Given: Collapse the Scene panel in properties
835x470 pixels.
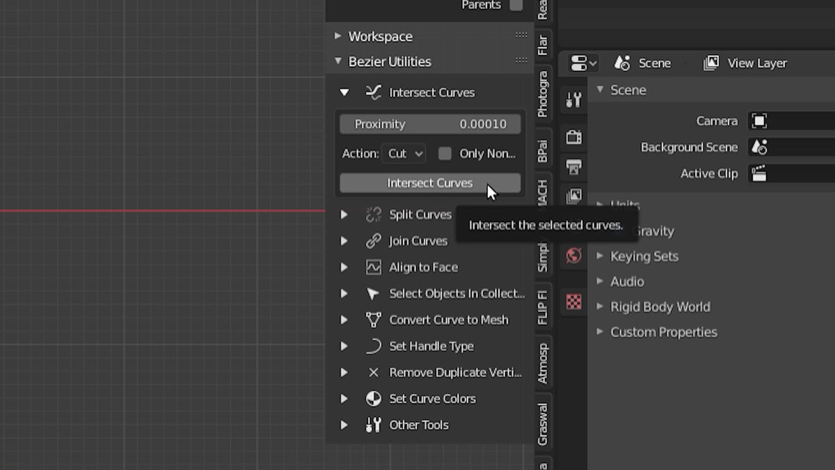Looking at the screenshot, I should pyautogui.click(x=600, y=90).
